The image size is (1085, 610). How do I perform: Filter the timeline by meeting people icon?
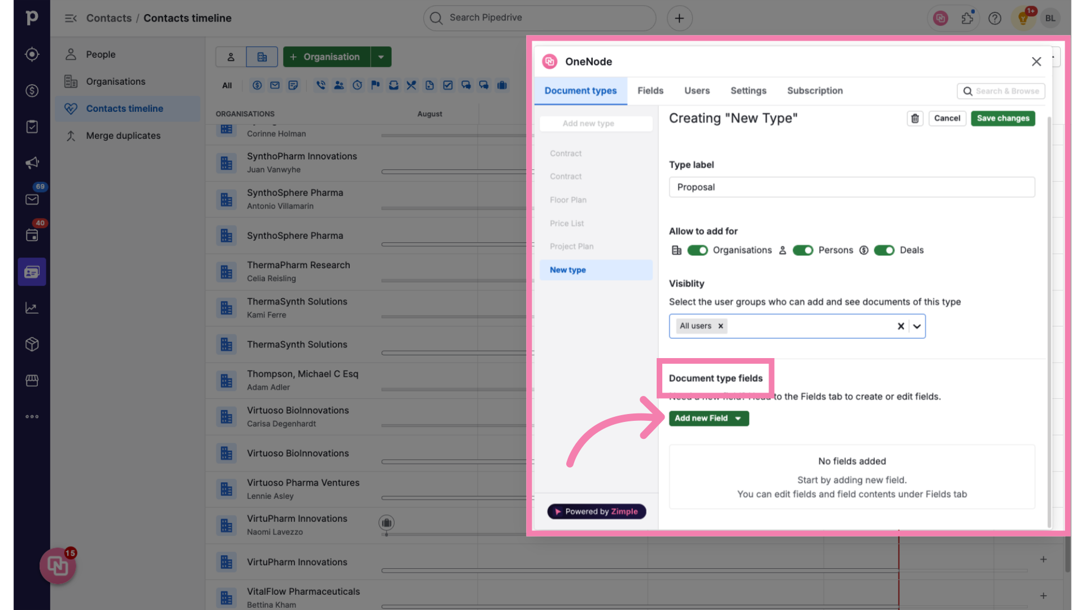[338, 85]
